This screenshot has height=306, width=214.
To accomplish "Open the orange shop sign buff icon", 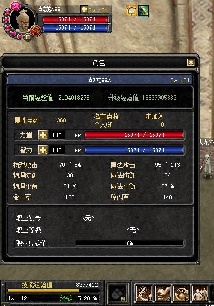I will [131, 11].
